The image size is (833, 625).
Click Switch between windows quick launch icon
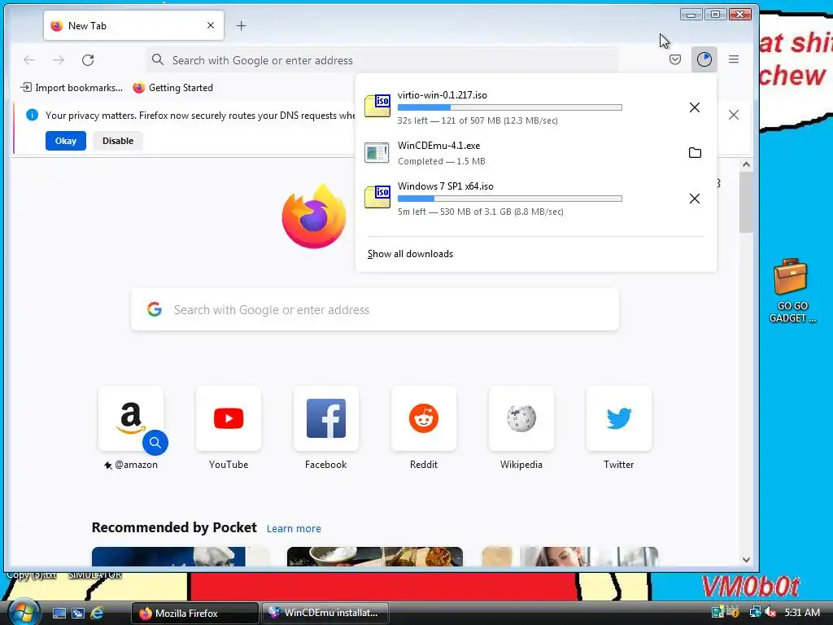[77, 613]
